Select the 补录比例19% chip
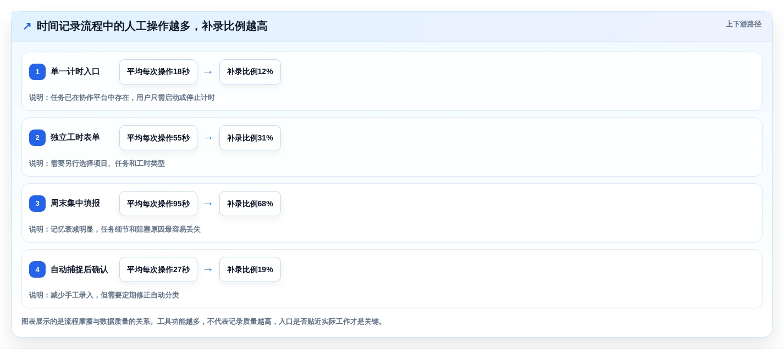 click(250, 269)
